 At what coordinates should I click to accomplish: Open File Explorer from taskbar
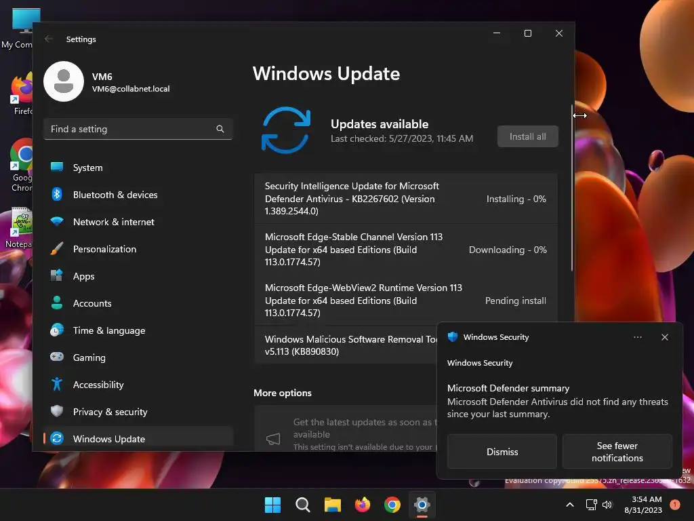(x=332, y=505)
